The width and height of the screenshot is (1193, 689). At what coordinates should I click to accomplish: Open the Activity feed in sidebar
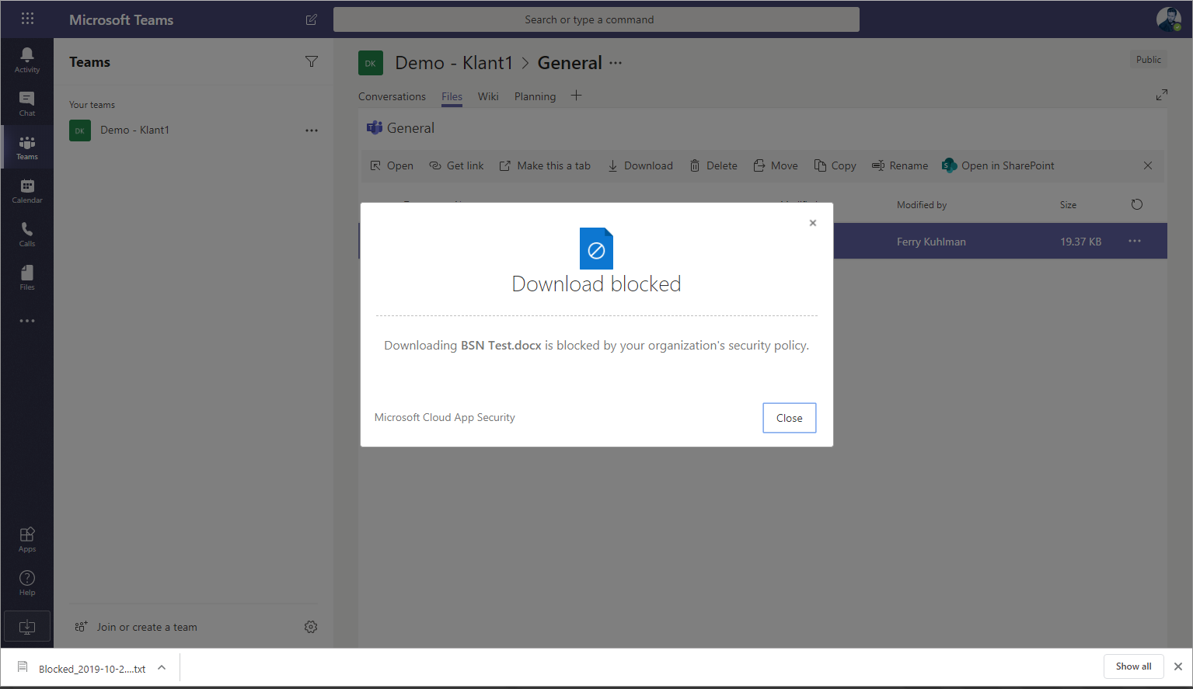click(27, 59)
